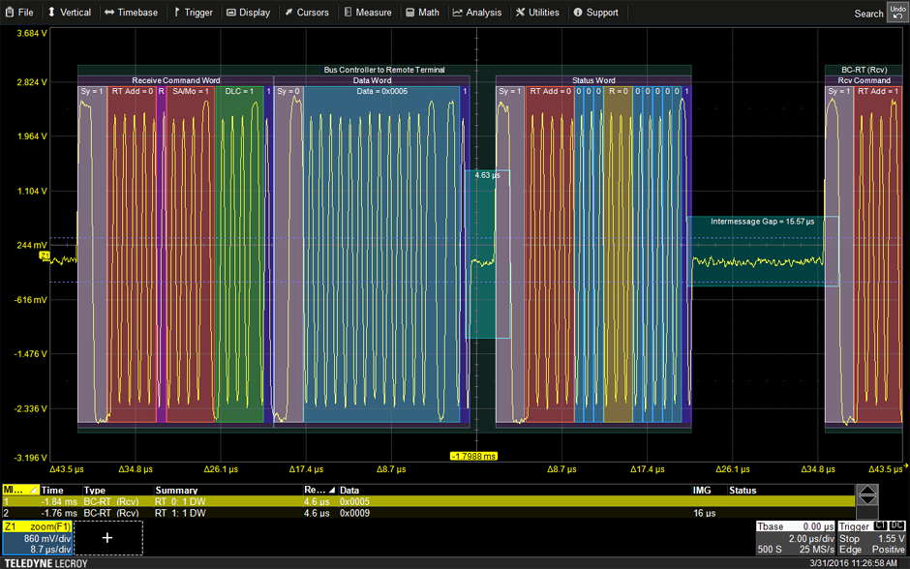Click the Analysis chart icon
The width and height of the screenshot is (910, 569).
(x=459, y=13)
